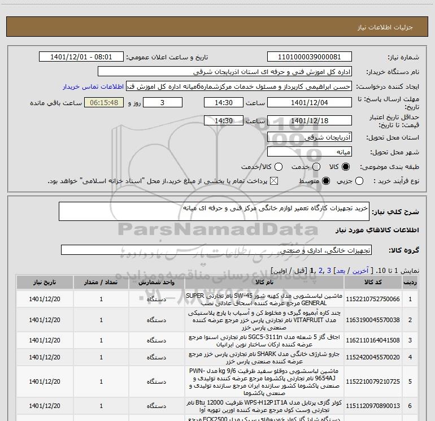Click the request creator field
This screenshot has width=435, height=421.
point(239,86)
